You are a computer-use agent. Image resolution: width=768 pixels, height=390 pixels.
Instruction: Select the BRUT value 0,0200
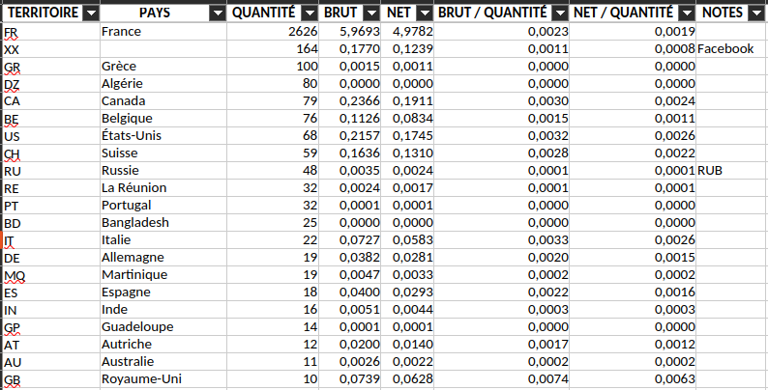click(350, 345)
